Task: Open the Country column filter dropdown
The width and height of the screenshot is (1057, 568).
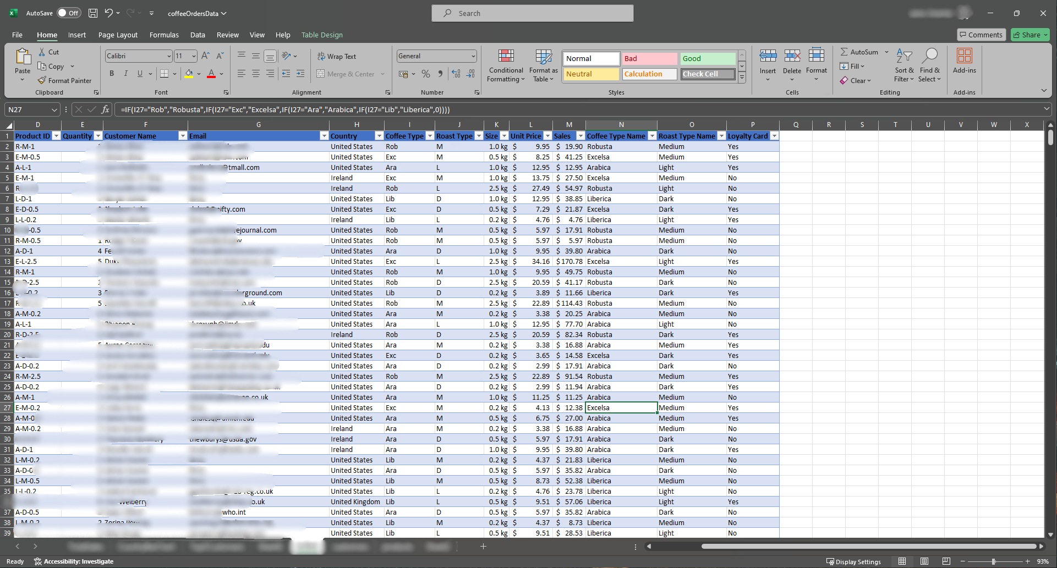Action: tap(379, 136)
